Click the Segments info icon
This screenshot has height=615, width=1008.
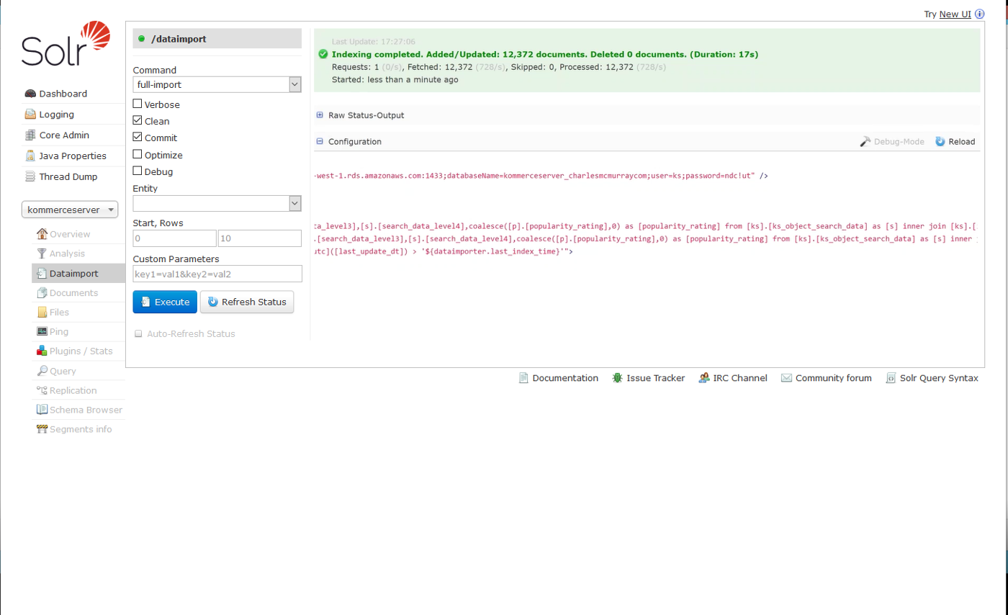pyautogui.click(x=42, y=429)
